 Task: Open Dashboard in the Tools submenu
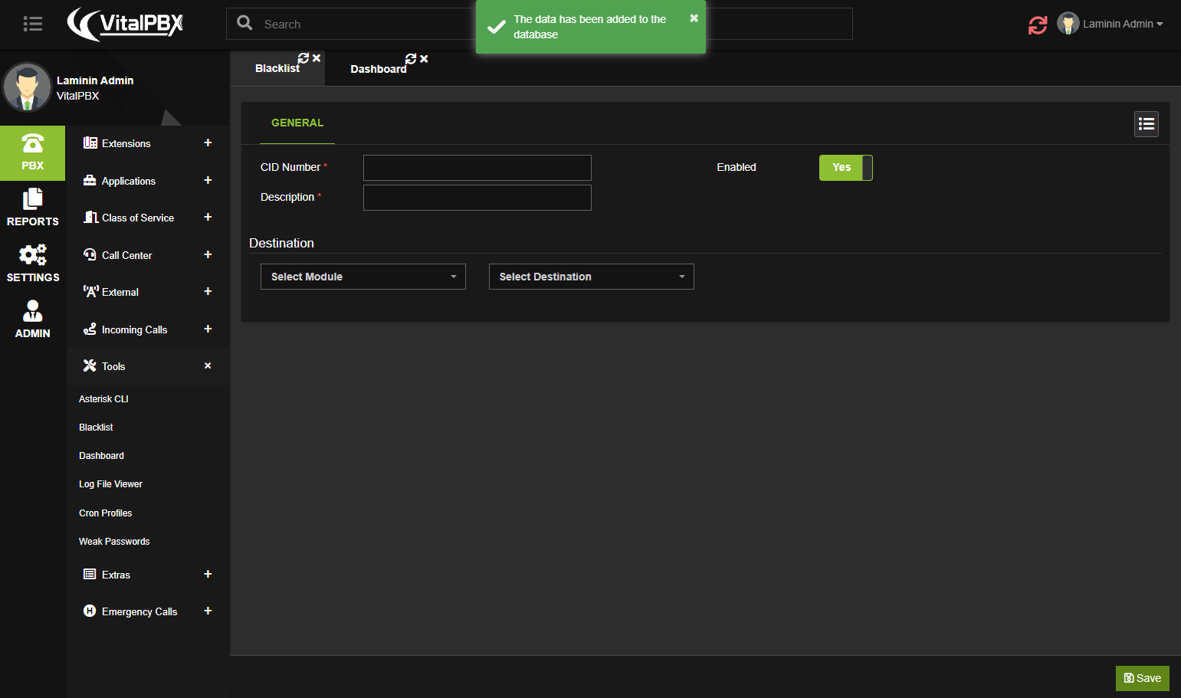pyautogui.click(x=101, y=456)
